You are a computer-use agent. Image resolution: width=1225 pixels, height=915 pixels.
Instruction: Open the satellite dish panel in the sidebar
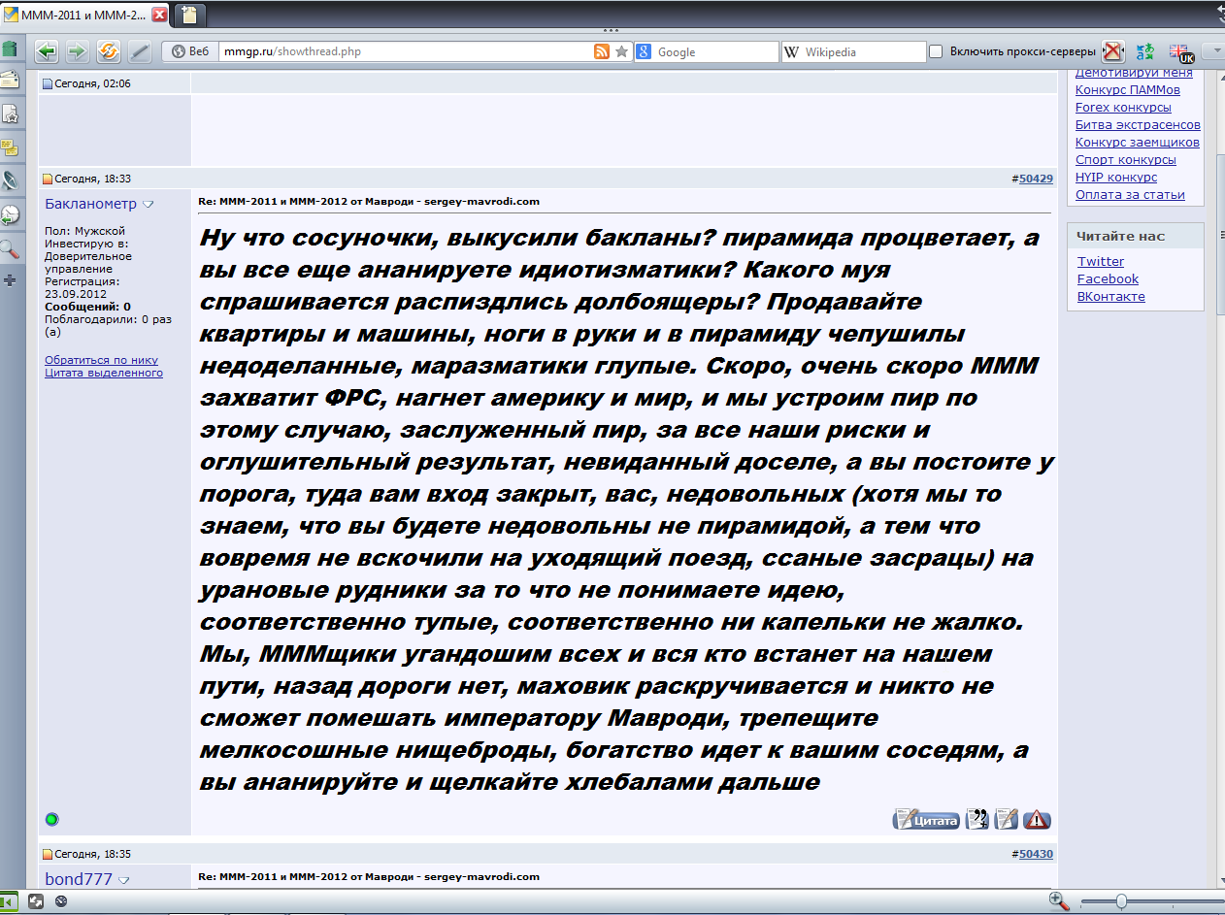coord(10,180)
